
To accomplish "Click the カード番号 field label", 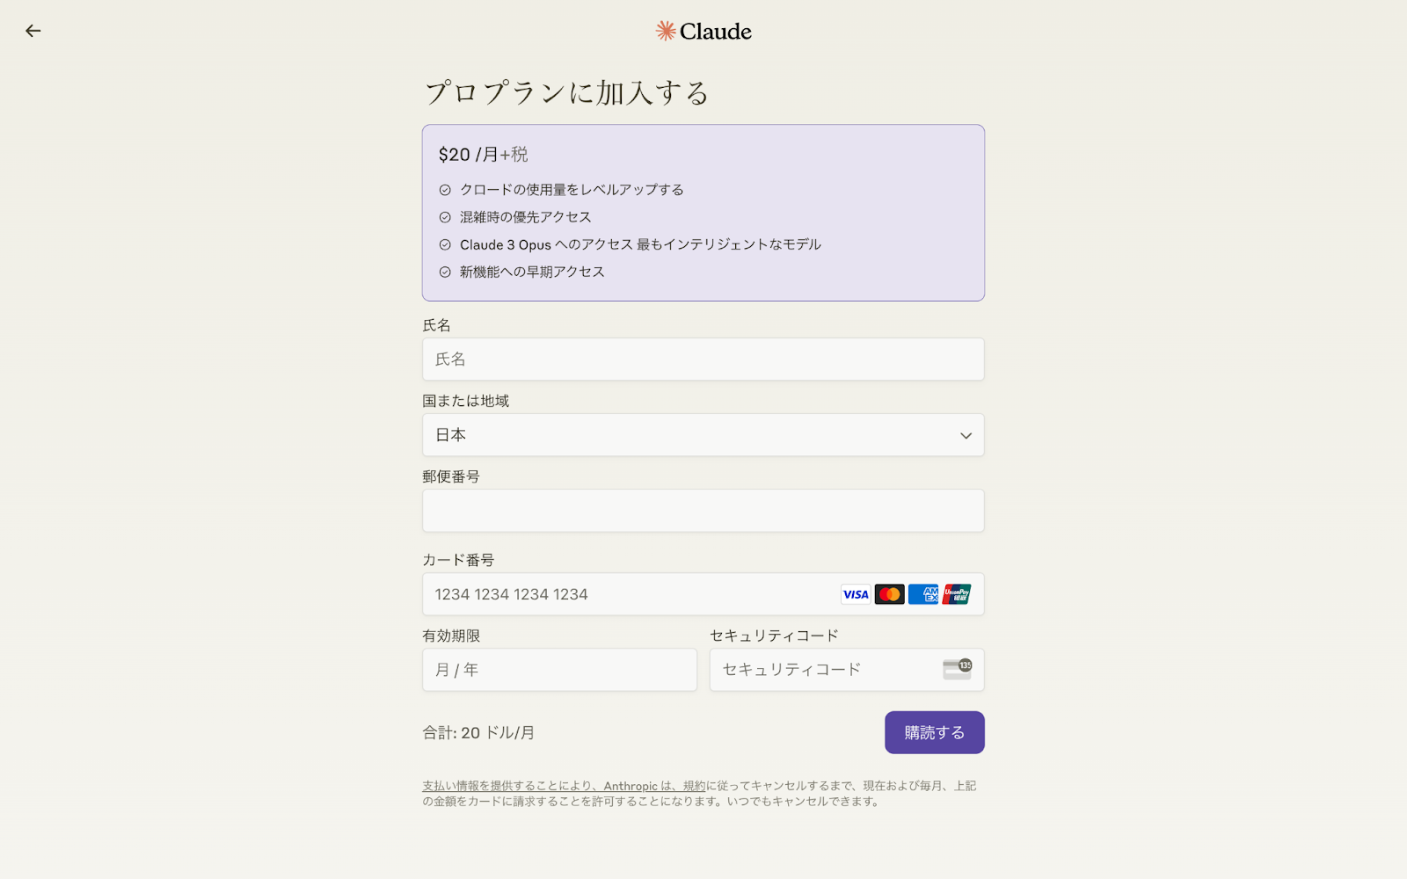I will click(x=458, y=560).
